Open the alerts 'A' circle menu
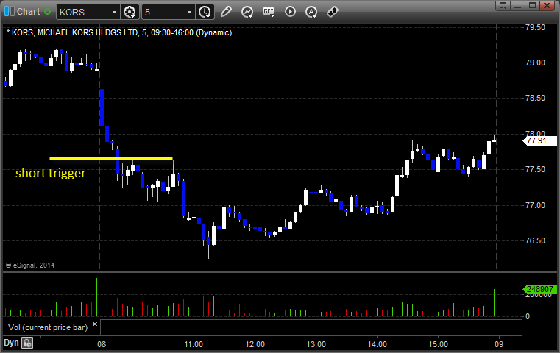Viewport: 560px width, 353px height. coord(311,12)
